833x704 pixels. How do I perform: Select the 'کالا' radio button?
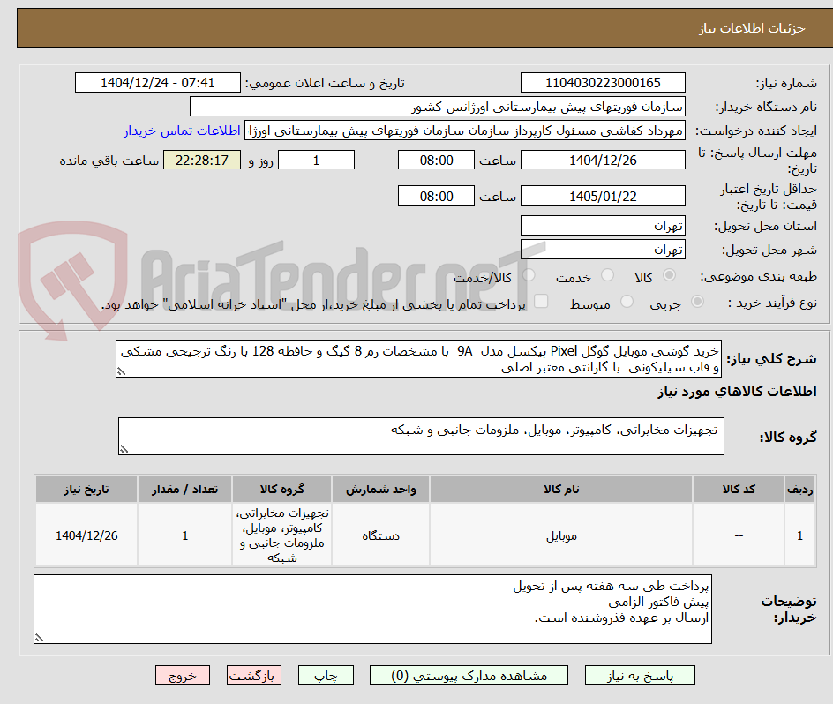pyautogui.click(x=670, y=275)
